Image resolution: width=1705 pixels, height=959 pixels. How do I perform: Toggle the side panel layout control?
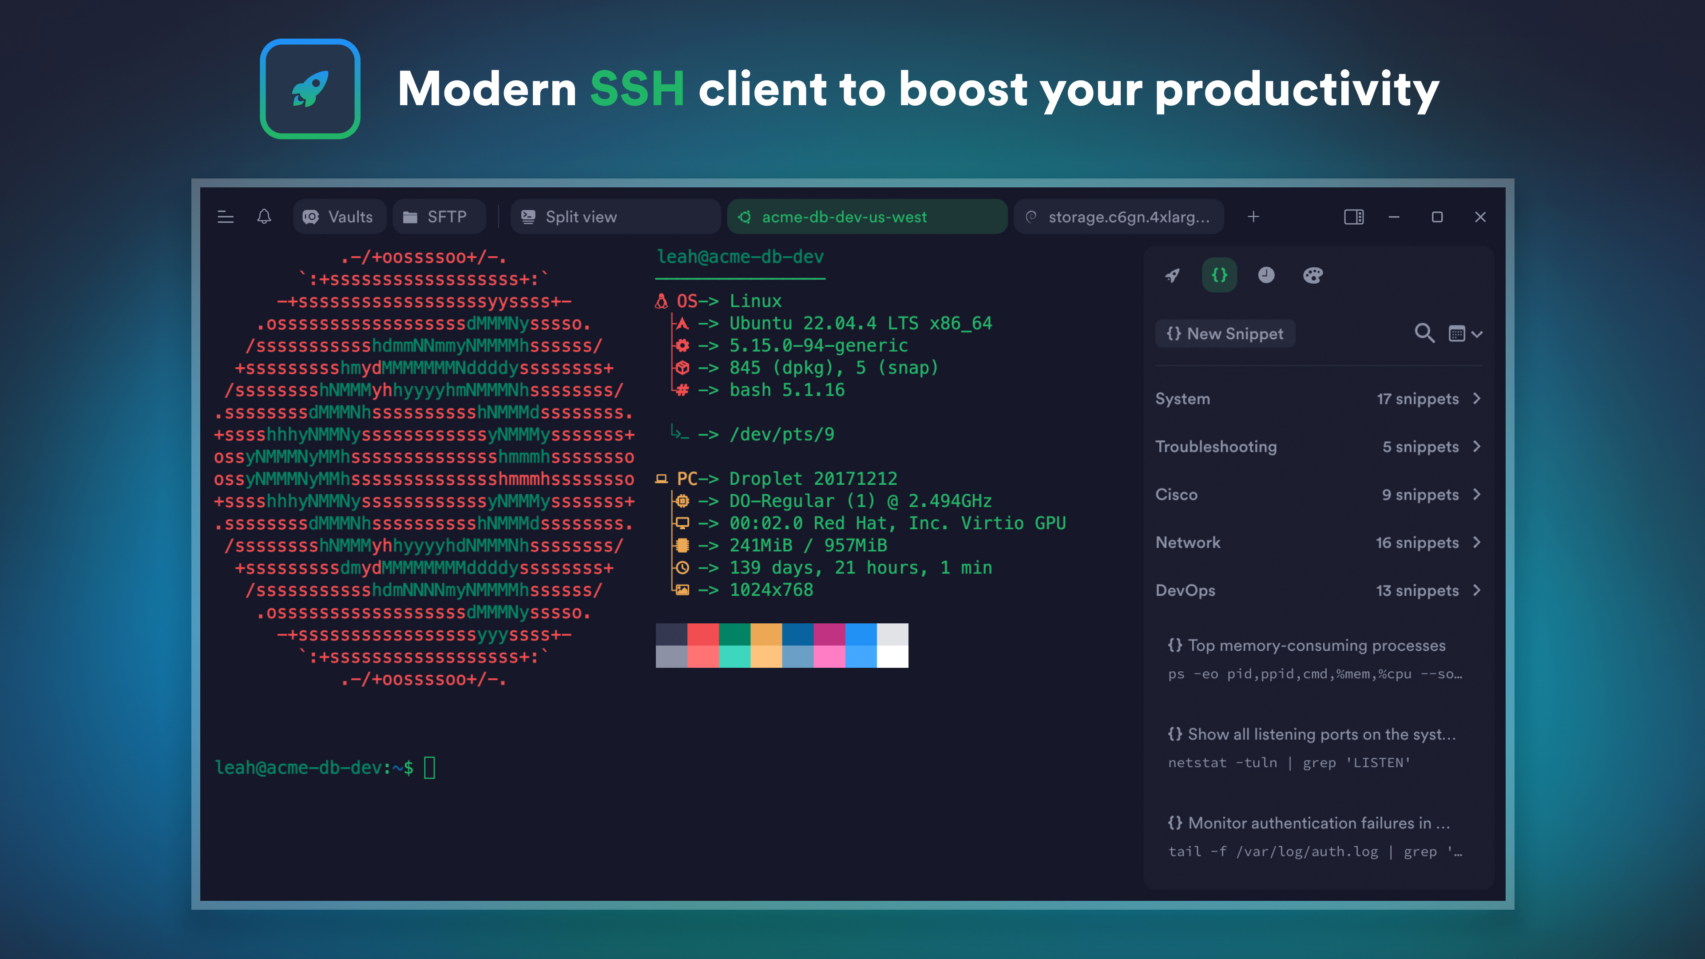(x=1354, y=216)
